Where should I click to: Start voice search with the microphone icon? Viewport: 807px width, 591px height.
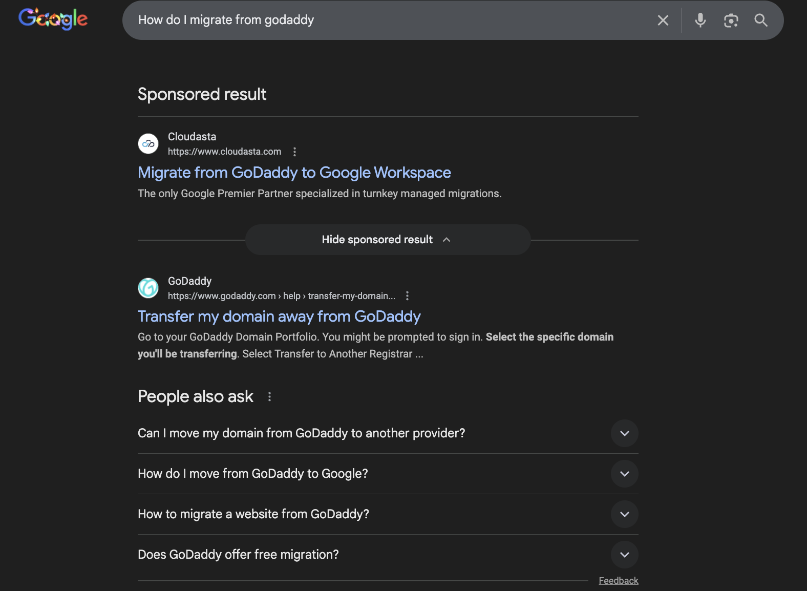point(700,20)
